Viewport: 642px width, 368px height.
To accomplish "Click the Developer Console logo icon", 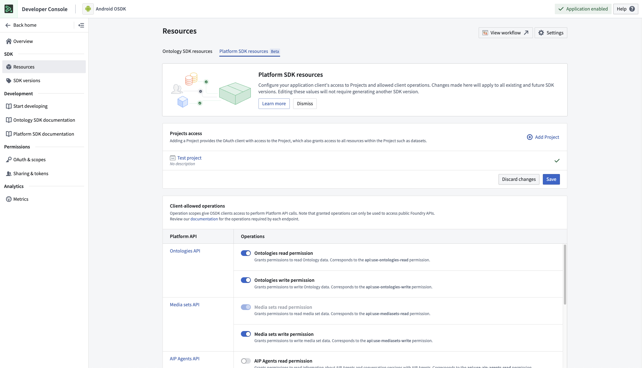I will [9, 9].
